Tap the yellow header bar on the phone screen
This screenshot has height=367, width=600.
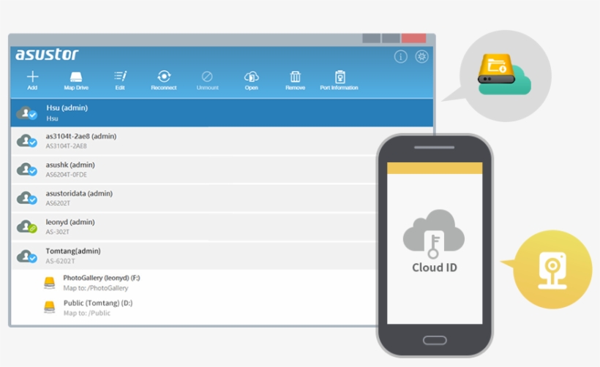tap(435, 168)
